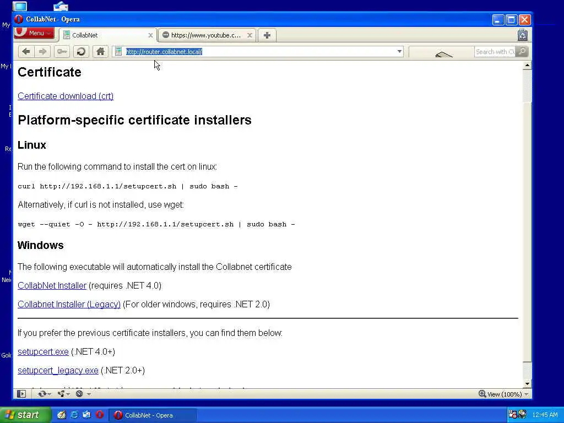Toggle the Opera side panel button

coord(21,394)
